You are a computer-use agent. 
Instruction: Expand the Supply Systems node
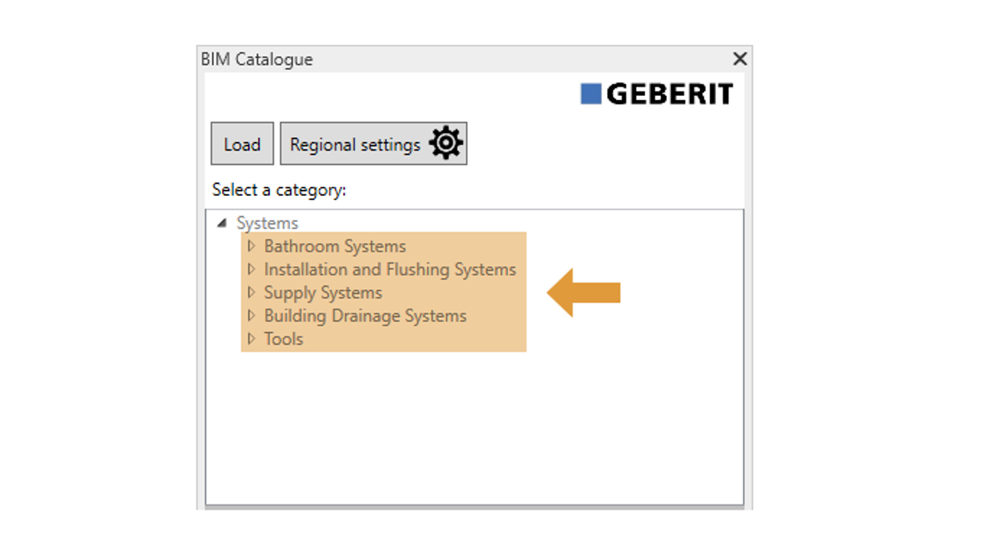pos(251,293)
